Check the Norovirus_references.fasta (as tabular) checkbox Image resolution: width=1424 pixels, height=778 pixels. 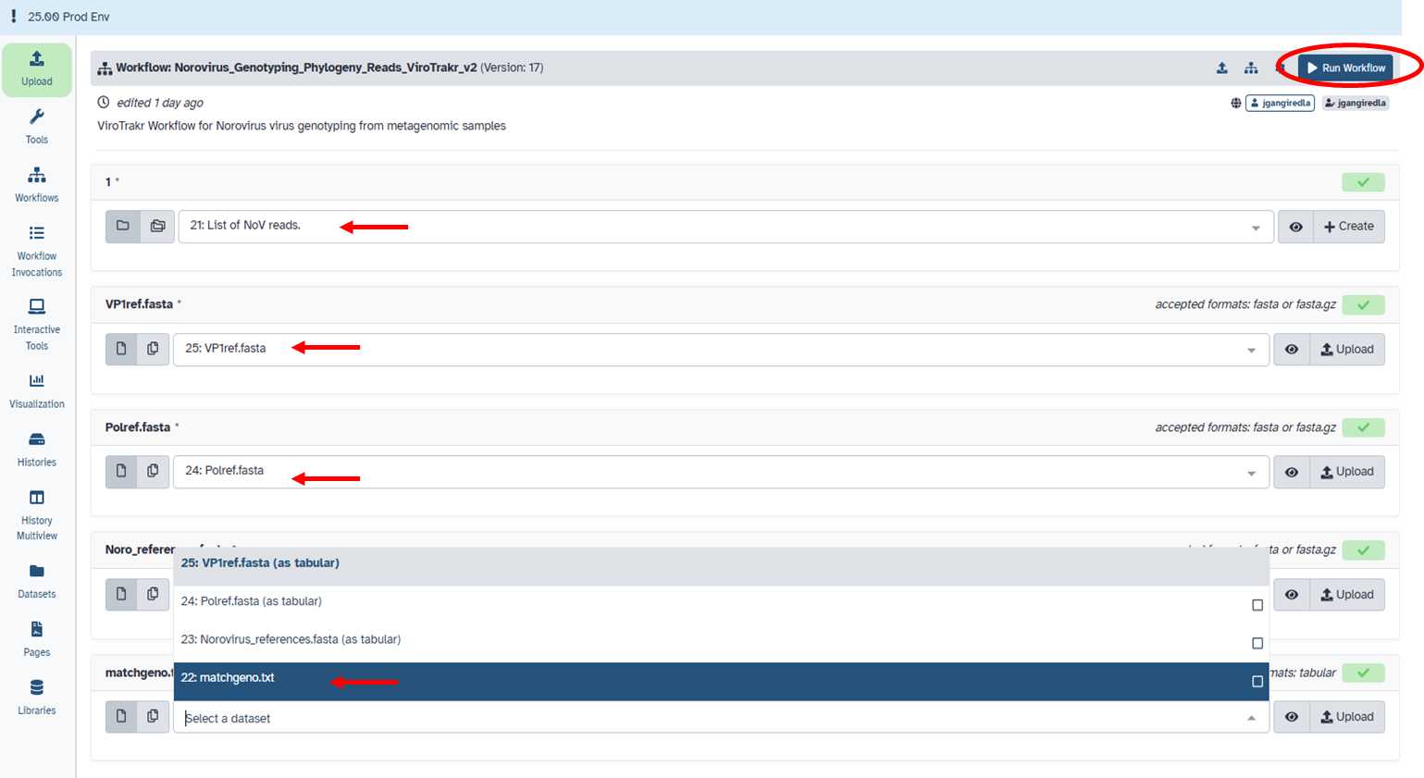(x=1257, y=643)
